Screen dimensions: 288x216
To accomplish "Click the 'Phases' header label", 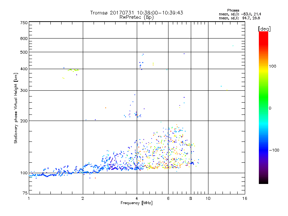I will tap(233, 10).
